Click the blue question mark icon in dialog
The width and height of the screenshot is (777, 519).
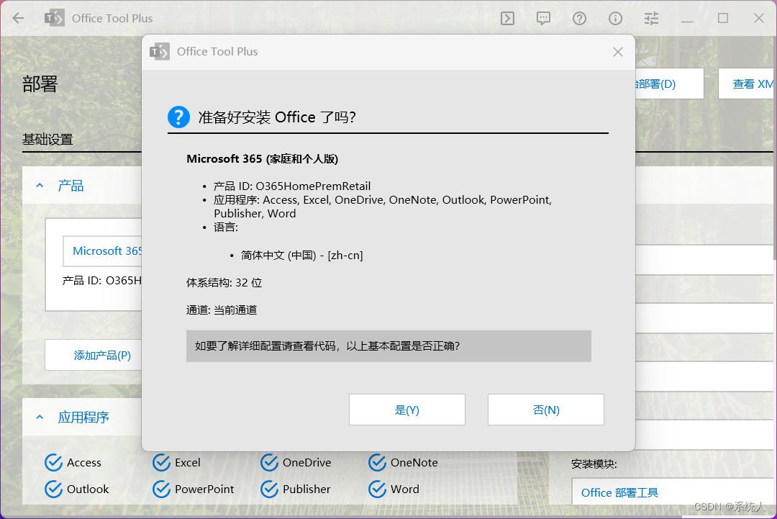pyautogui.click(x=179, y=117)
